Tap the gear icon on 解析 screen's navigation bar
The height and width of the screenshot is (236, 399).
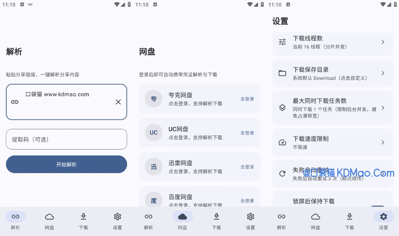pyautogui.click(x=117, y=217)
